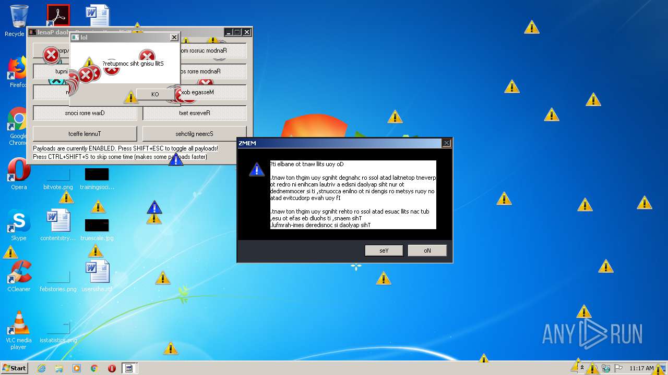Toggle the 'tceffe lennuT' payload
668x375 pixels.
[85, 134]
